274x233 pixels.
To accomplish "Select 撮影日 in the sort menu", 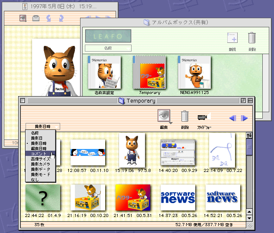I will click(x=41, y=138).
